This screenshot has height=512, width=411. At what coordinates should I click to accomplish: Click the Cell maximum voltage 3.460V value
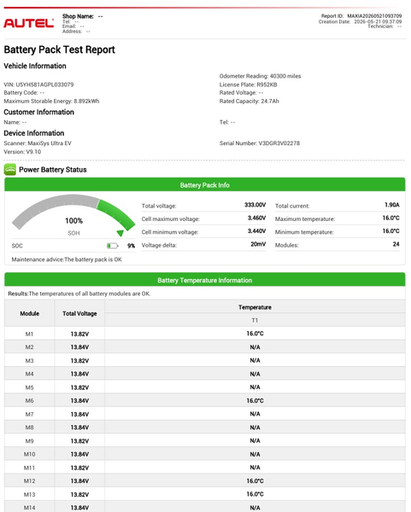point(256,218)
